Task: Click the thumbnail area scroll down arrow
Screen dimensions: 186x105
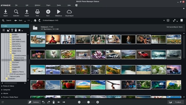Action: click(184, 97)
